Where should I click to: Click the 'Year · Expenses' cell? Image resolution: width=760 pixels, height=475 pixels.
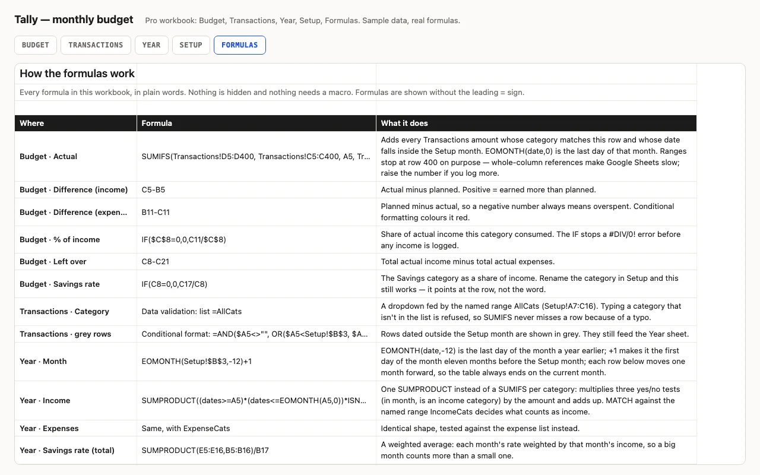coord(76,429)
